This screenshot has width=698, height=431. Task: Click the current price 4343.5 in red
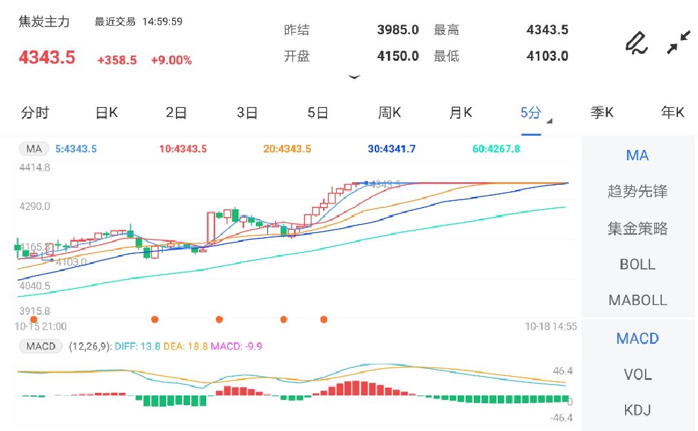(47, 58)
